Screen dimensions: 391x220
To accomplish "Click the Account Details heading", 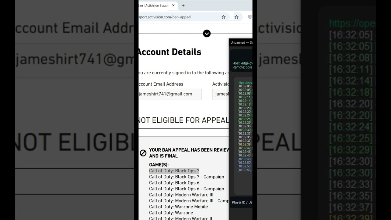I will pyautogui.click(x=169, y=52).
